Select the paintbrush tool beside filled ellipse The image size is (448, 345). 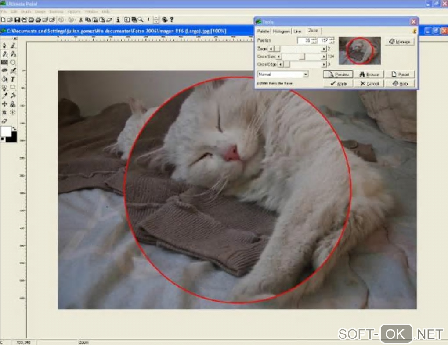[13, 71]
